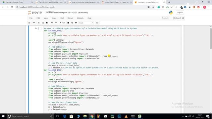Open a new browser tab
Viewport: 212px width, 119px height.
pyautogui.click(x=169, y=2)
